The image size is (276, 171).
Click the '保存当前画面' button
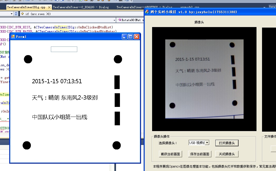[200, 154]
